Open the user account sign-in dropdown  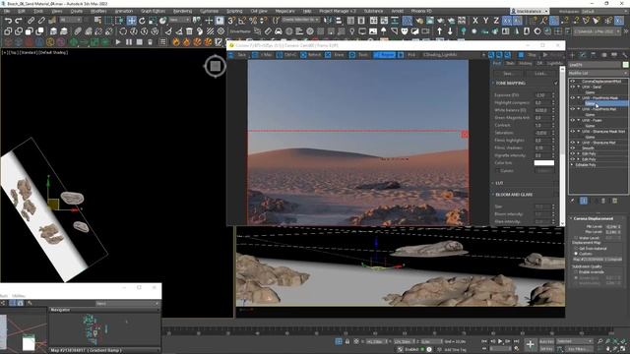point(530,11)
